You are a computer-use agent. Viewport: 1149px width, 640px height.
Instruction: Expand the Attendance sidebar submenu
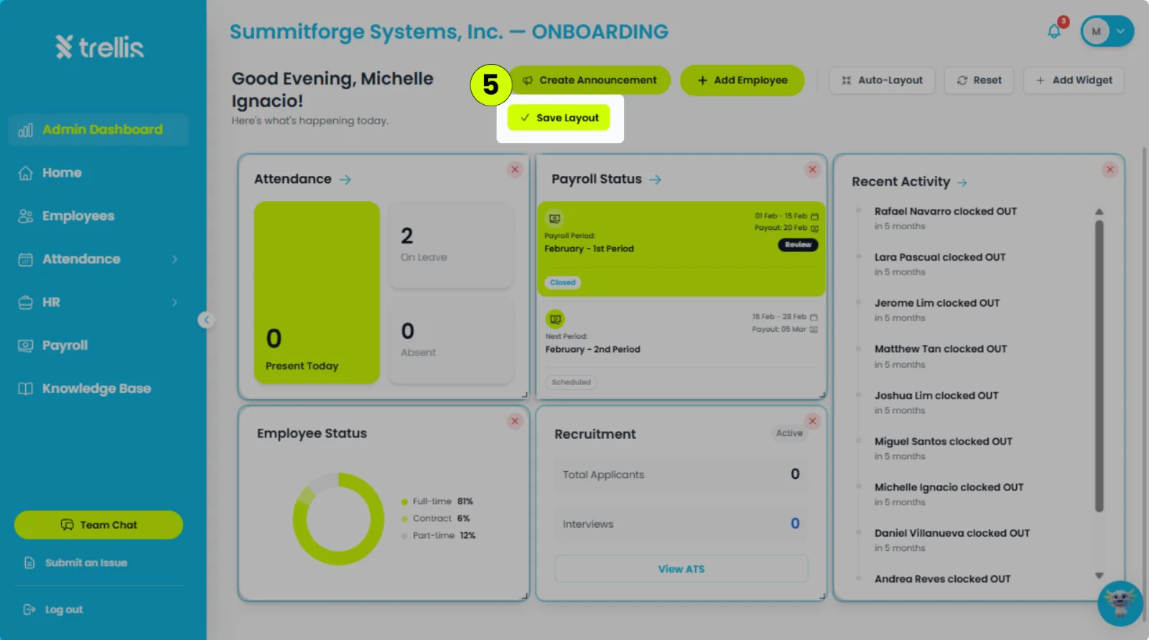click(175, 259)
